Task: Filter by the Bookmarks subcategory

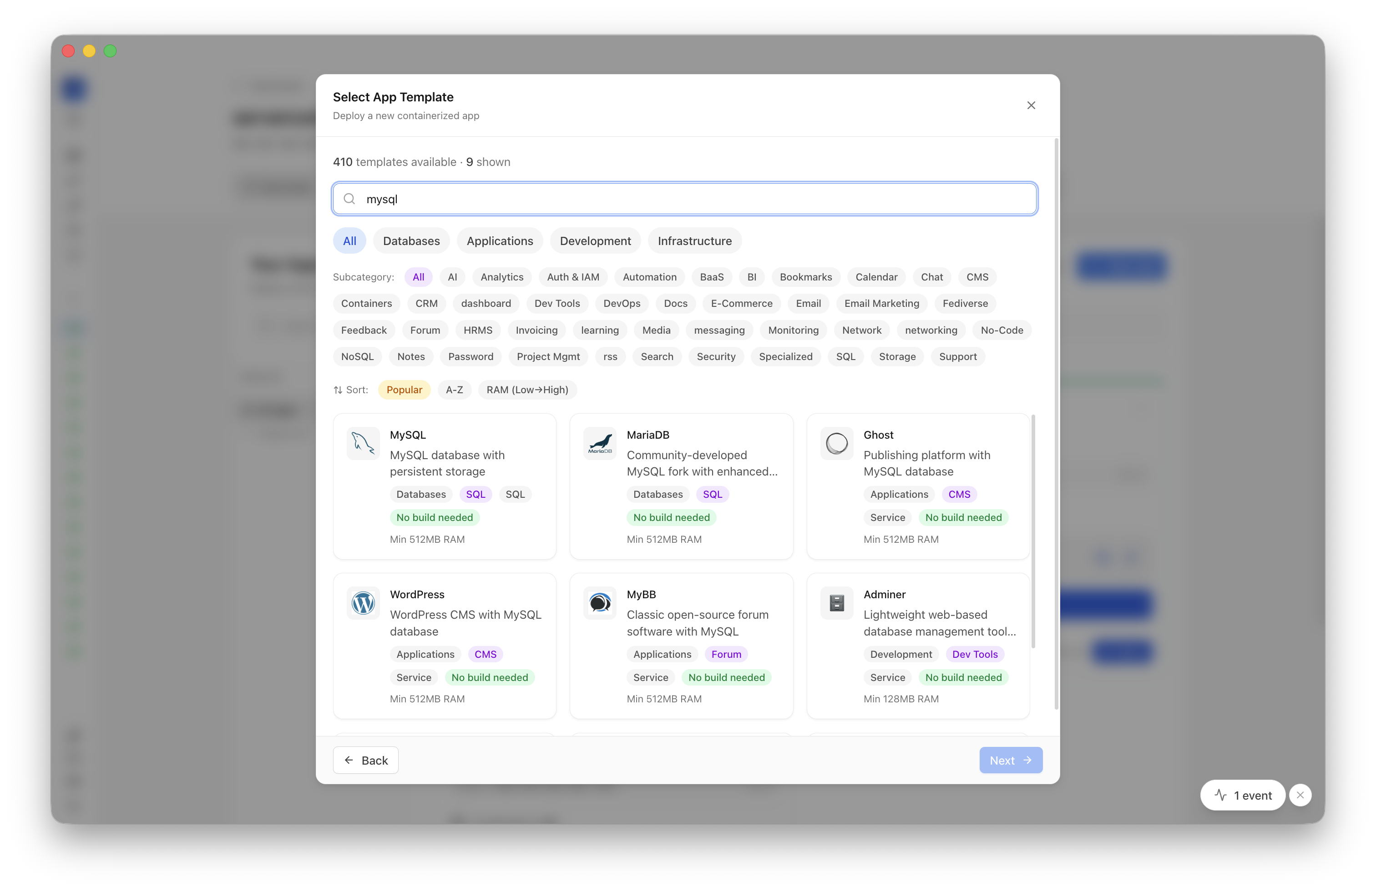Action: point(805,276)
